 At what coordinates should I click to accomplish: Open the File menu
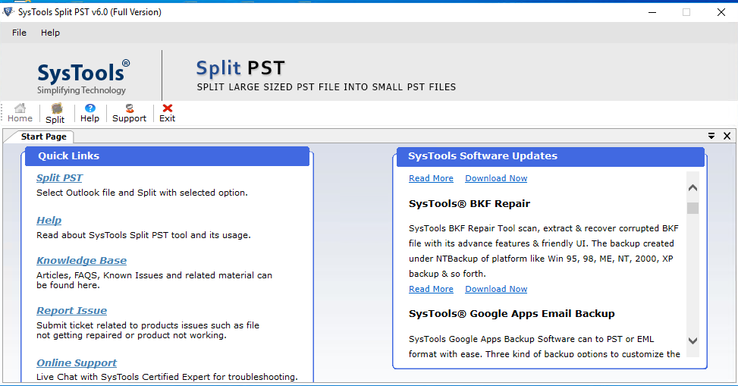[x=19, y=33]
